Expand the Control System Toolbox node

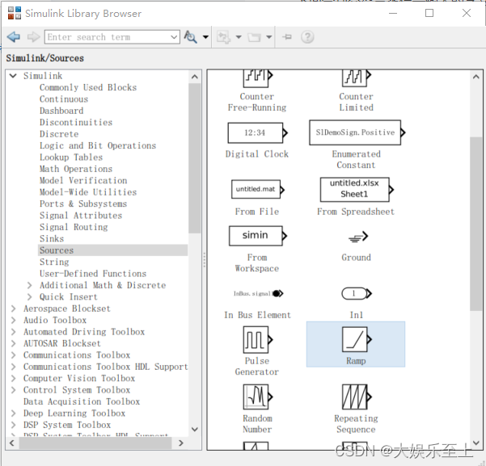(x=13, y=390)
